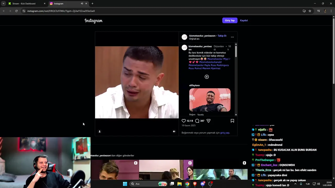335x188 pixels.
Task: Reload the Instagram page
Action: pyautogui.click(x=16, y=11)
